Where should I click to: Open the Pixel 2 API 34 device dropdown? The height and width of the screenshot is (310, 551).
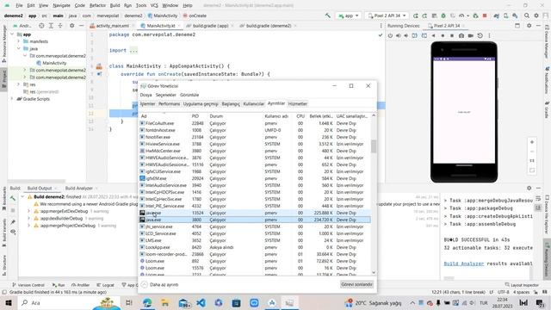[x=387, y=15]
